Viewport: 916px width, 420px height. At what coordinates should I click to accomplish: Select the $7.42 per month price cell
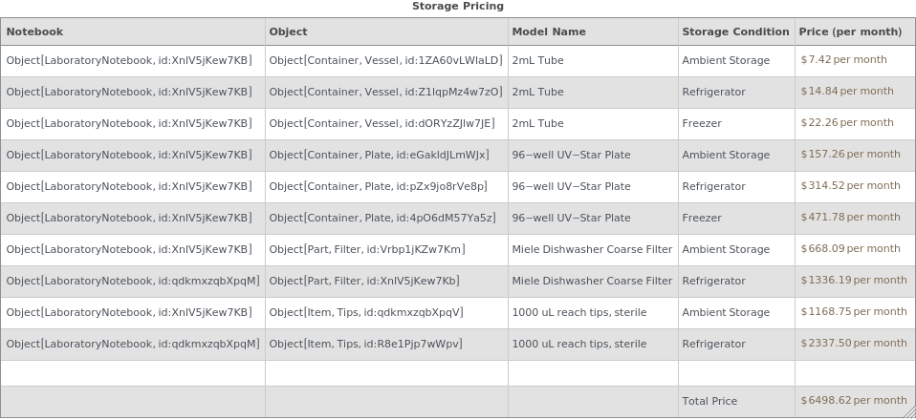tap(843, 59)
